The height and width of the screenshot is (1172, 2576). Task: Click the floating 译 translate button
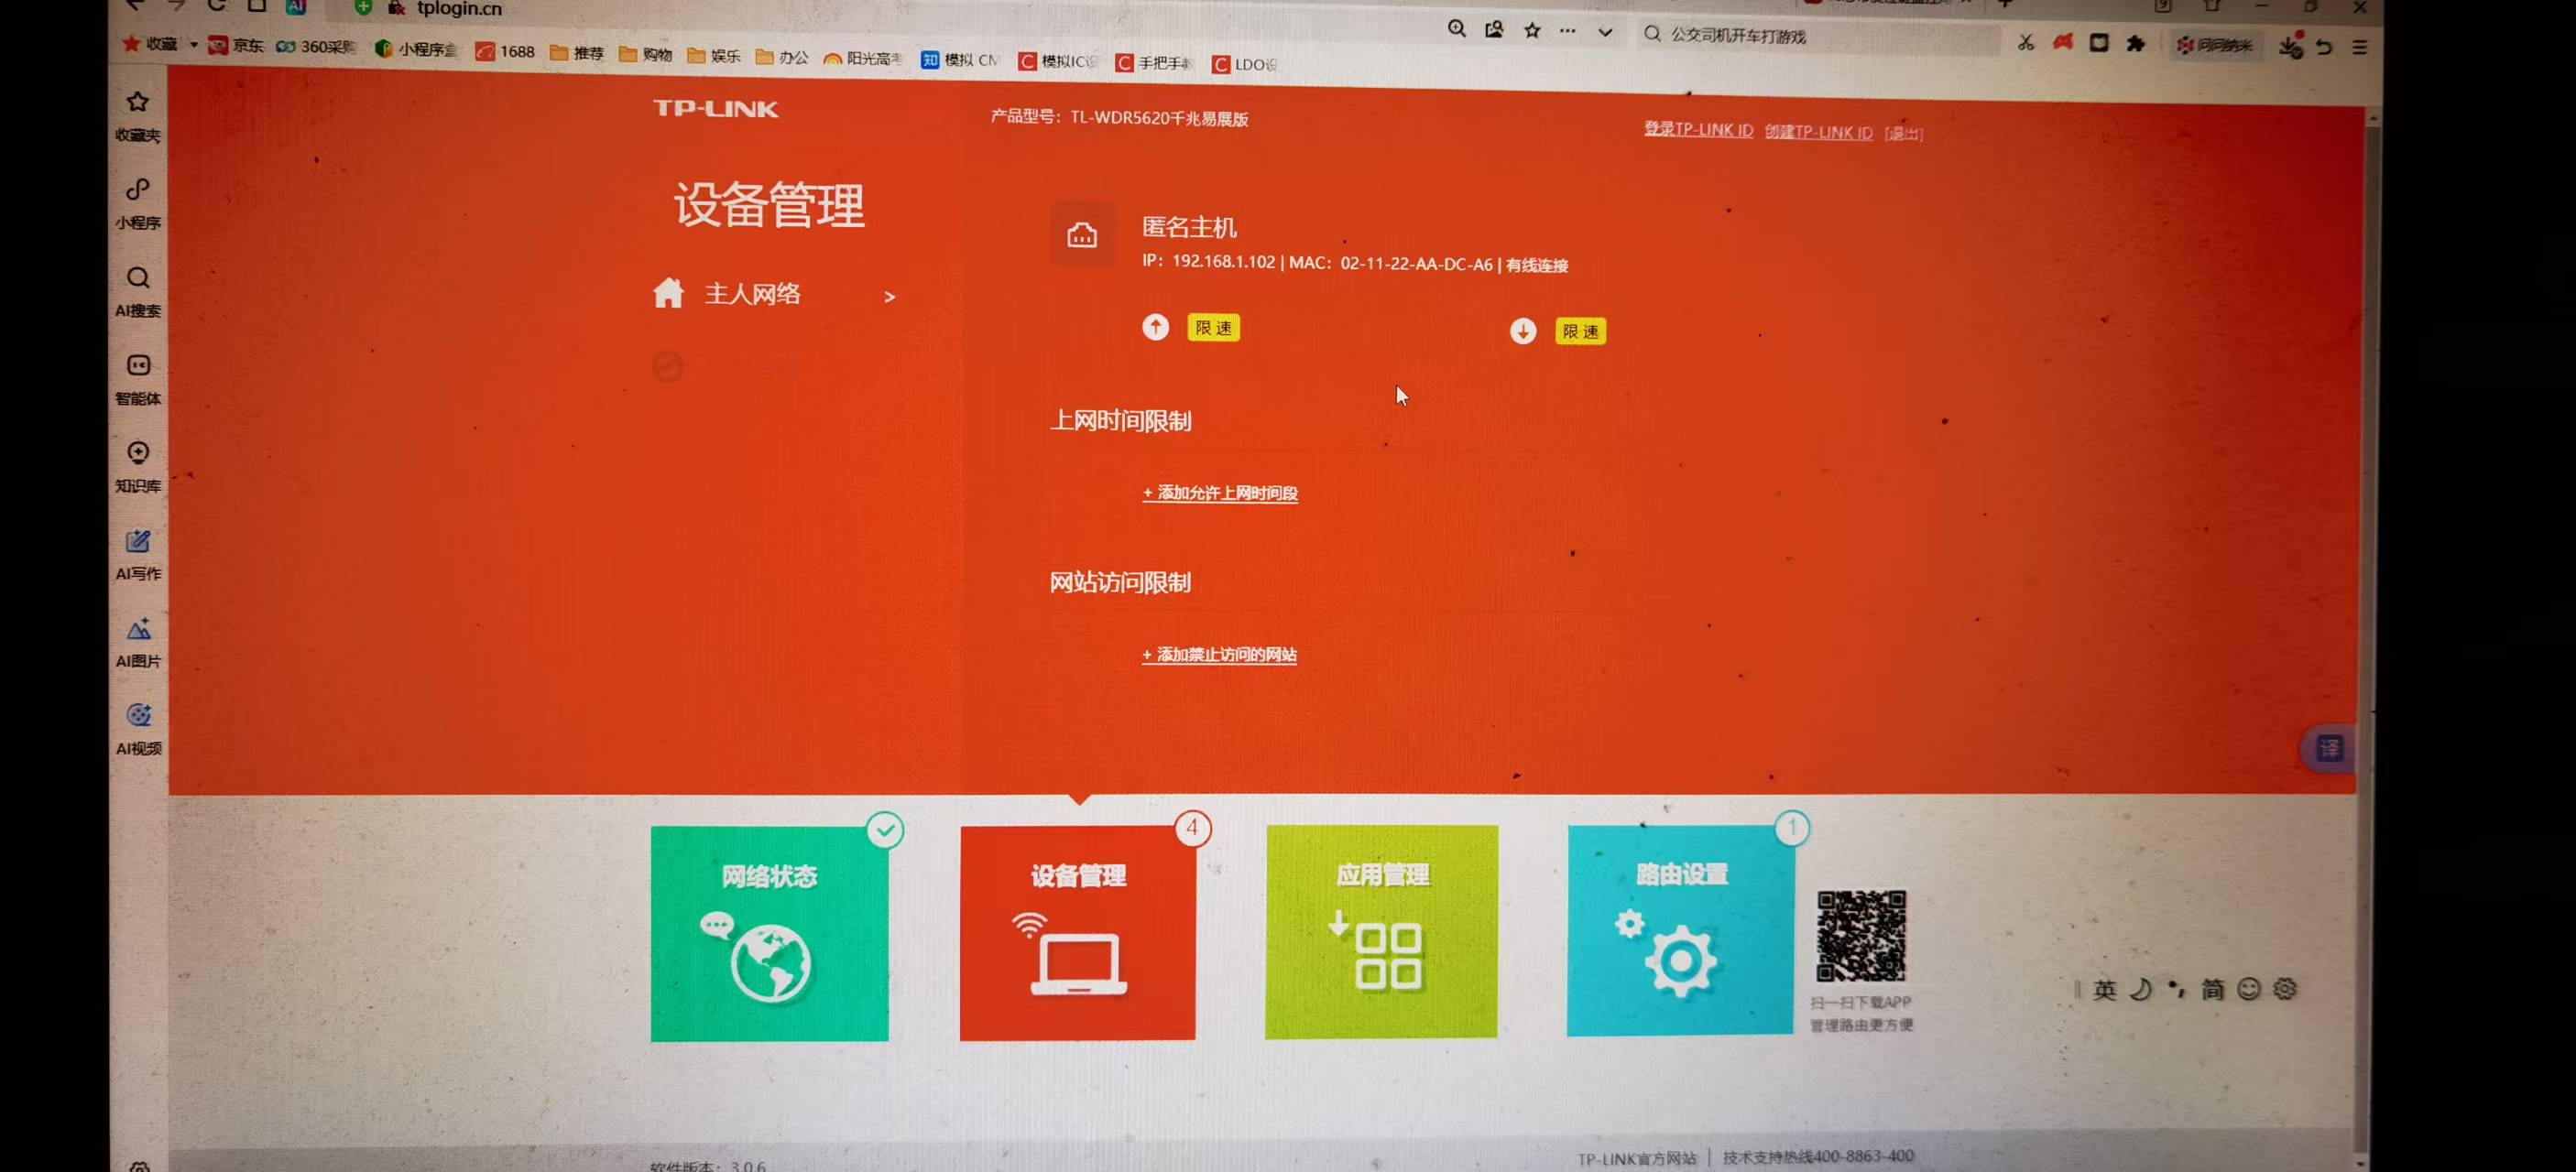point(2329,748)
